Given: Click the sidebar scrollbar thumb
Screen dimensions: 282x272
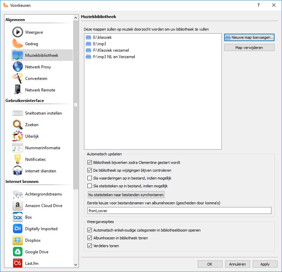Looking at the screenshot, I should (76, 105).
